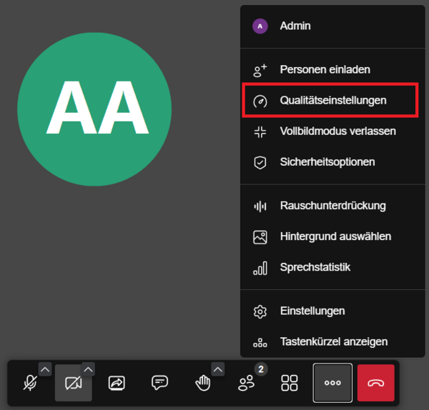Toggle Rauschunterdrückung

click(332, 206)
